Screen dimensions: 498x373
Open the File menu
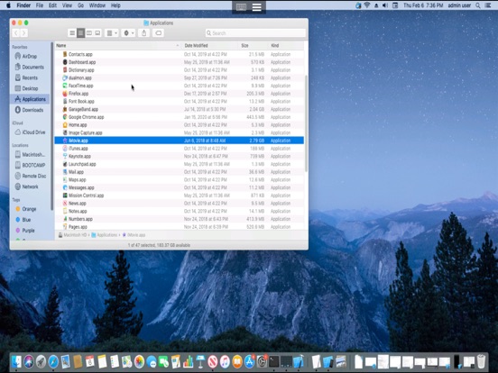point(40,5)
